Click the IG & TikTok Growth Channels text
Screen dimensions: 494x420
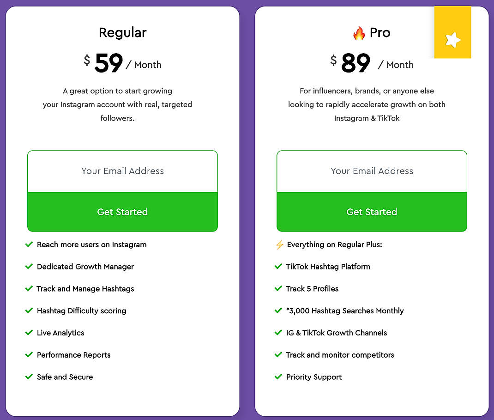336,333
